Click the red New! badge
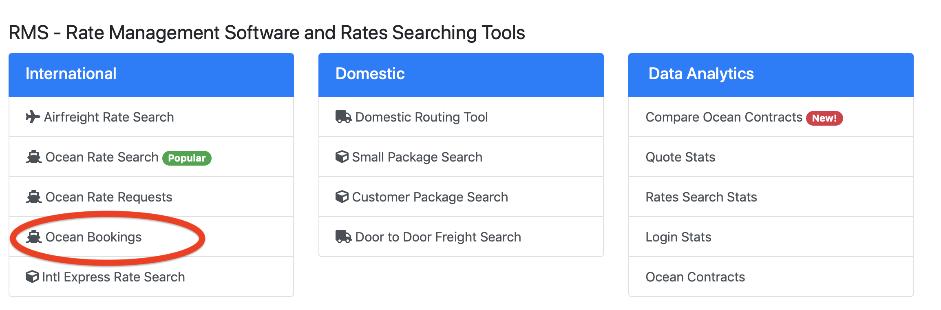This screenshot has height=310, width=941. [x=824, y=118]
